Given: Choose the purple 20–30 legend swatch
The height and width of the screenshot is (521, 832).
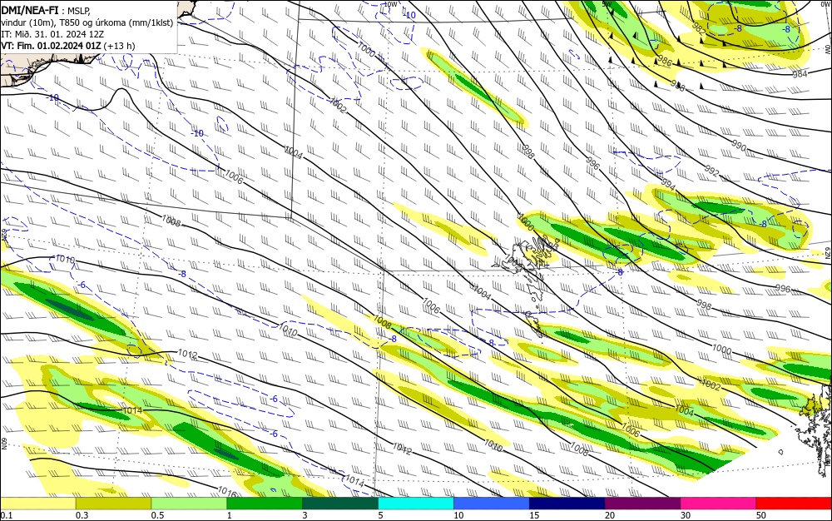Looking at the screenshot, I should (x=642, y=504).
